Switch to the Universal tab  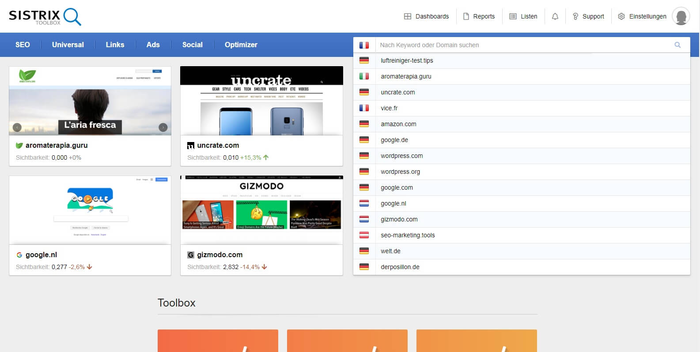(x=68, y=45)
